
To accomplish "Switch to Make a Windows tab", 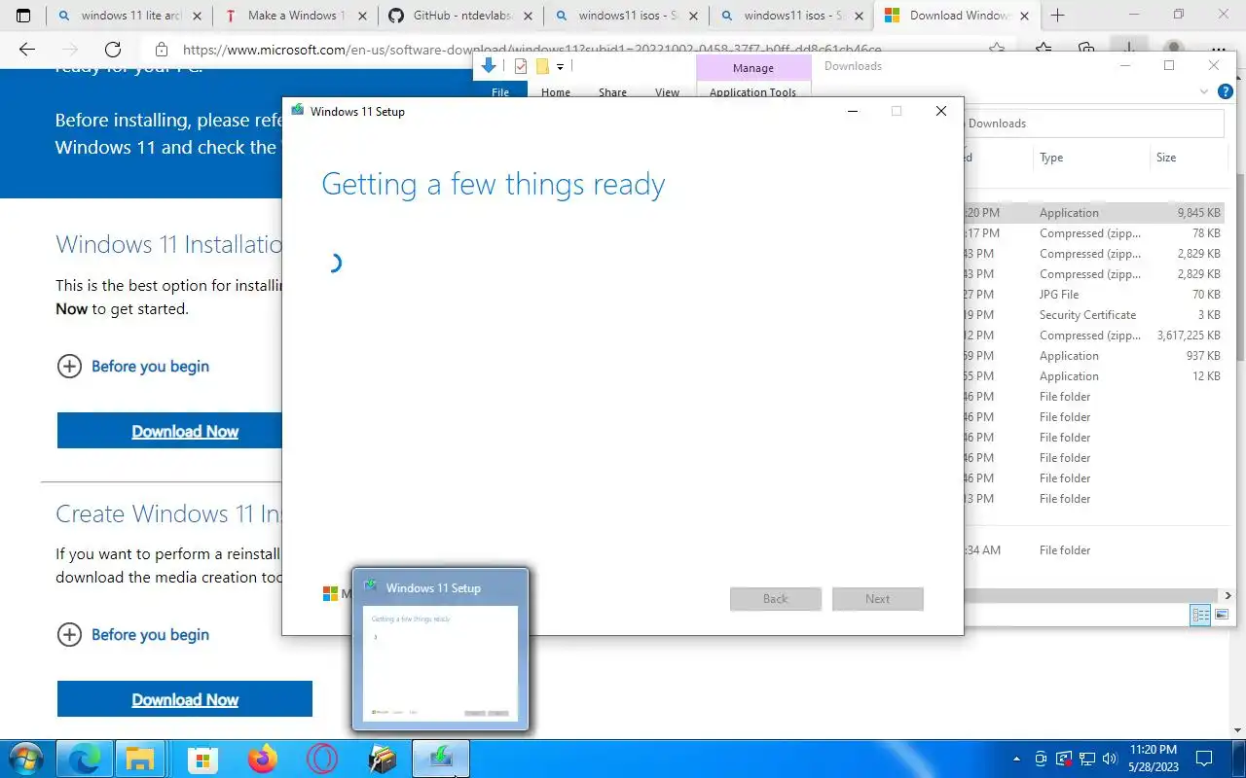I will pyautogui.click(x=295, y=16).
